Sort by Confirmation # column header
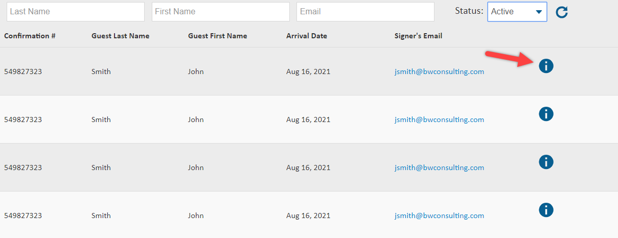This screenshot has height=238, width=618. click(30, 36)
